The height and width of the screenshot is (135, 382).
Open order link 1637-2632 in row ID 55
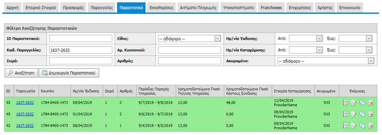point(25,103)
